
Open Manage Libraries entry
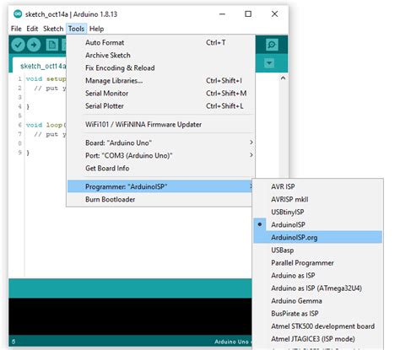161,80
